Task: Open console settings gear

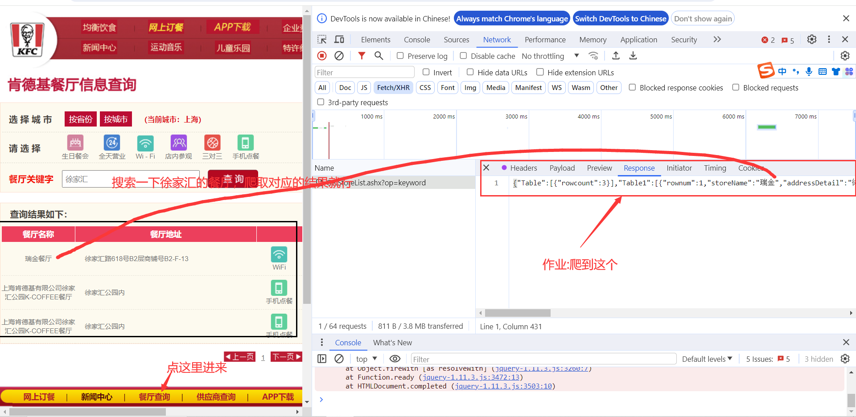Action: (845, 359)
